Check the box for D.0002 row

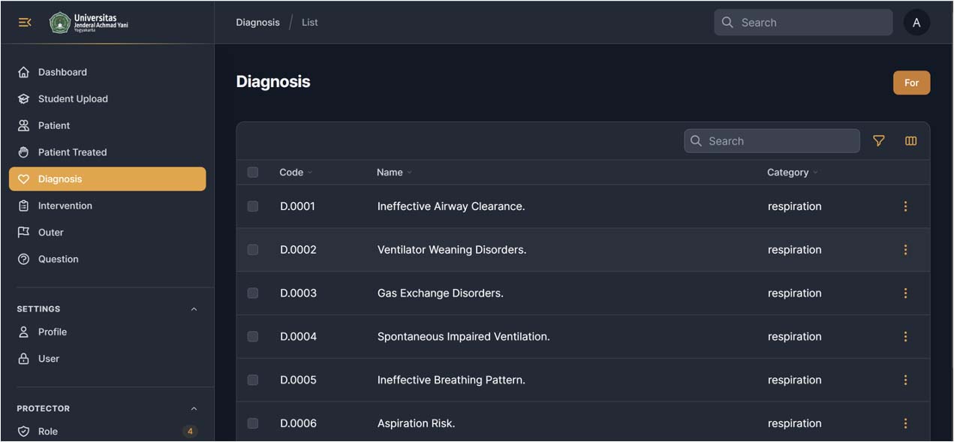coord(253,250)
